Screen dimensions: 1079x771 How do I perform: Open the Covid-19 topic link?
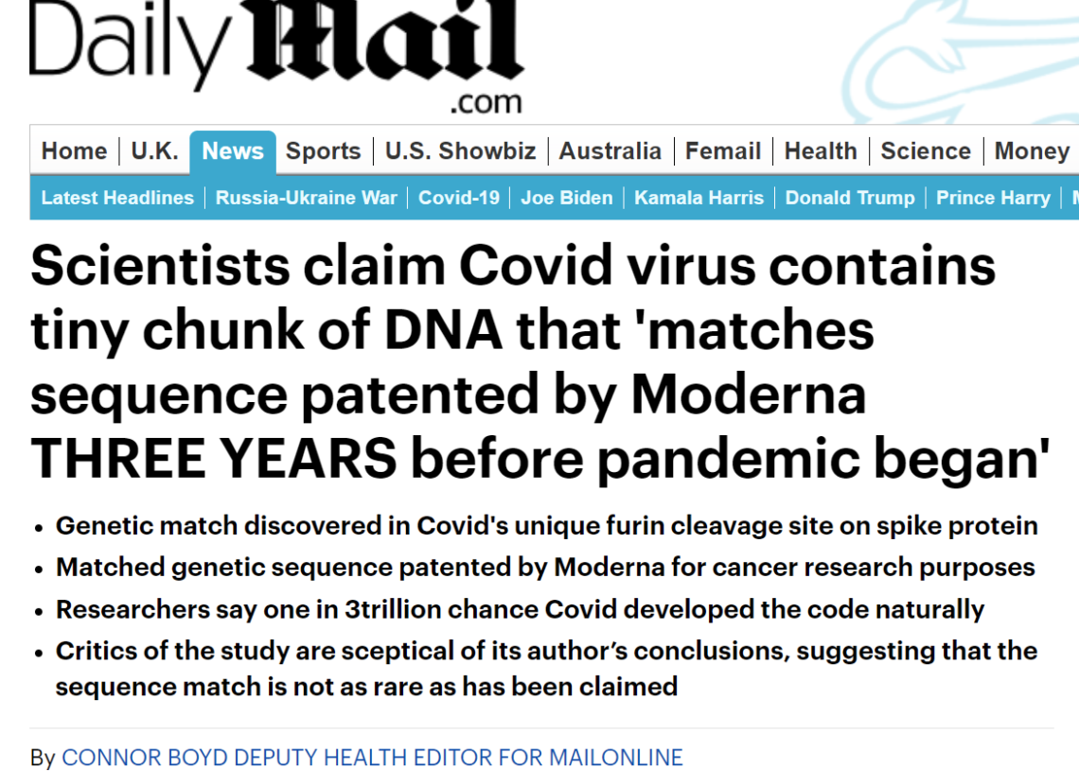(459, 198)
